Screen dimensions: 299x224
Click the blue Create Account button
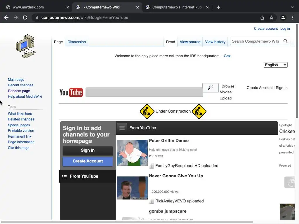tap(88, 161)
